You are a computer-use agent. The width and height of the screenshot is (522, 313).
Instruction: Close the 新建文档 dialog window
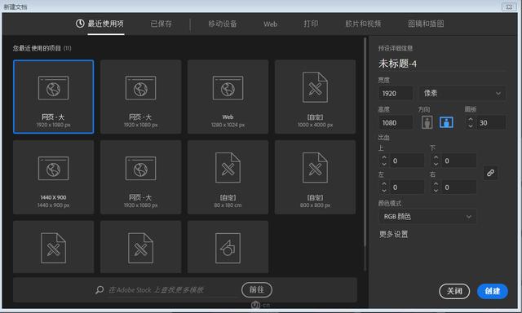point(509,7)
